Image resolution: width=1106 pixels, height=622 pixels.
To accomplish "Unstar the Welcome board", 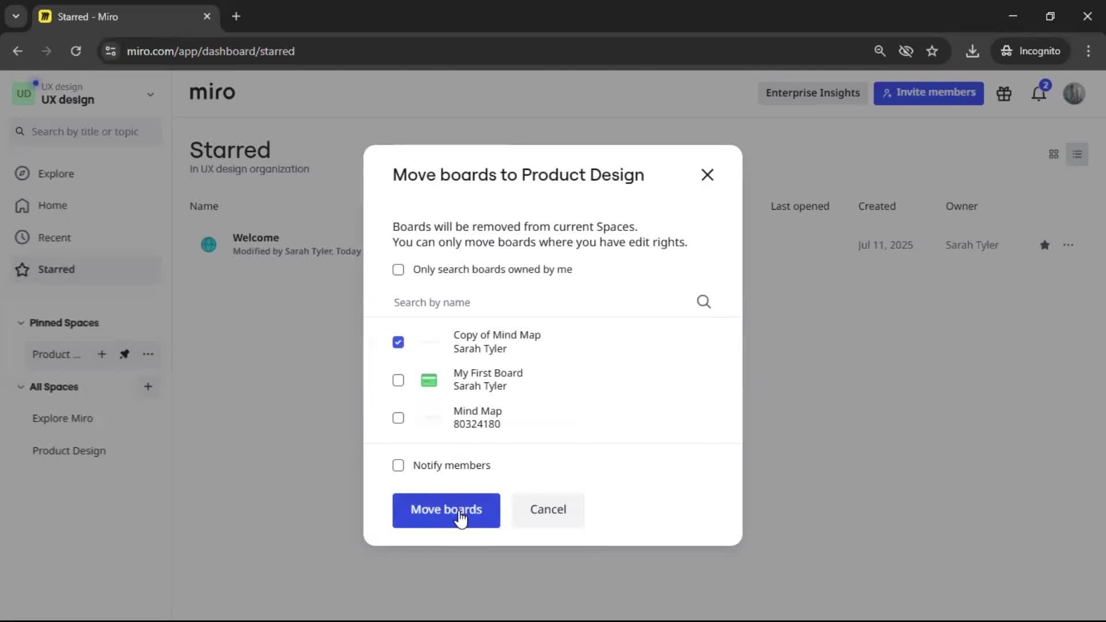I will (1044, 245).
